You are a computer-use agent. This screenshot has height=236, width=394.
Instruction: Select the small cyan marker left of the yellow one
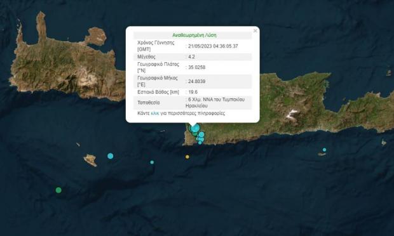(152, 162)
